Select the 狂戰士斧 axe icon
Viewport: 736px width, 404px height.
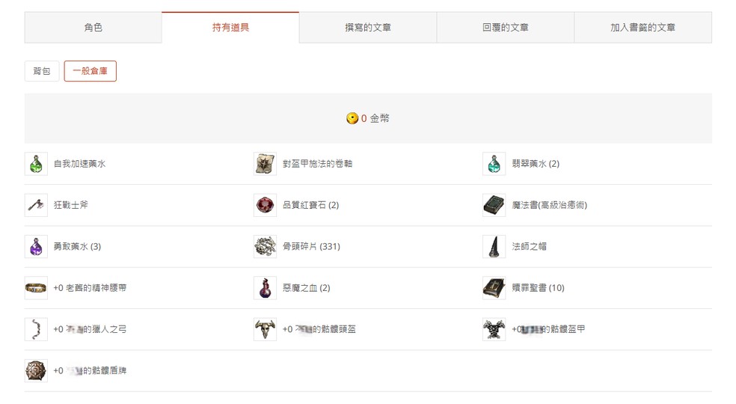tap(36, 205)
